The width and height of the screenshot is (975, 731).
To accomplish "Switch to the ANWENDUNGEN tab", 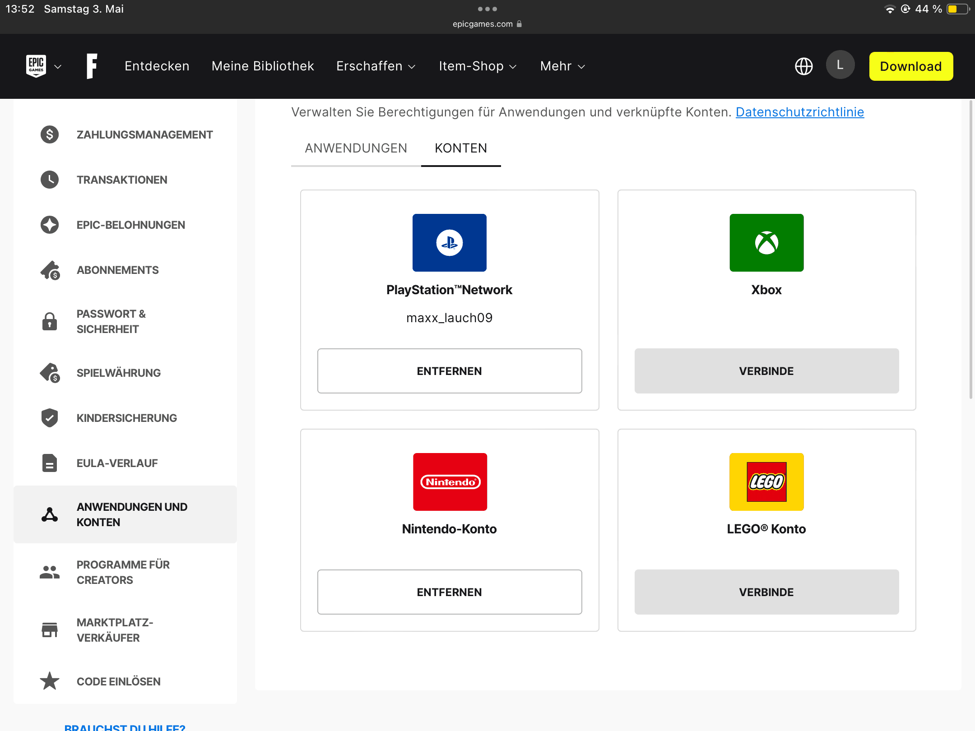I will 356,148.
